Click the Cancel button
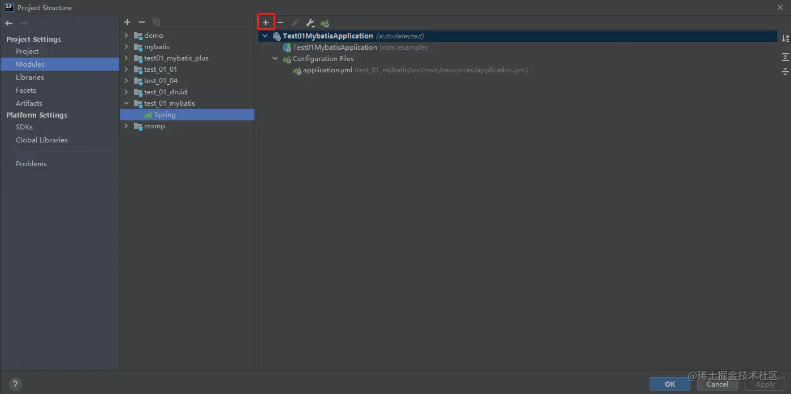The height and width of the screenshot is (394, 791). 717,384
